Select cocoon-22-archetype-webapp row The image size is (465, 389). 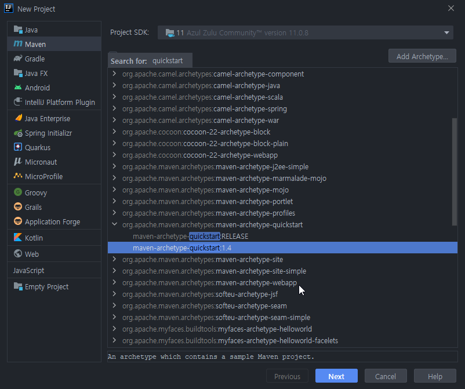pyautogui.click(x=282, y=155)
